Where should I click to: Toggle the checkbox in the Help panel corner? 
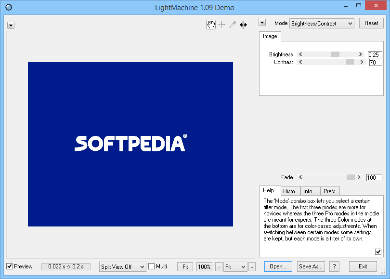point(378,252)
